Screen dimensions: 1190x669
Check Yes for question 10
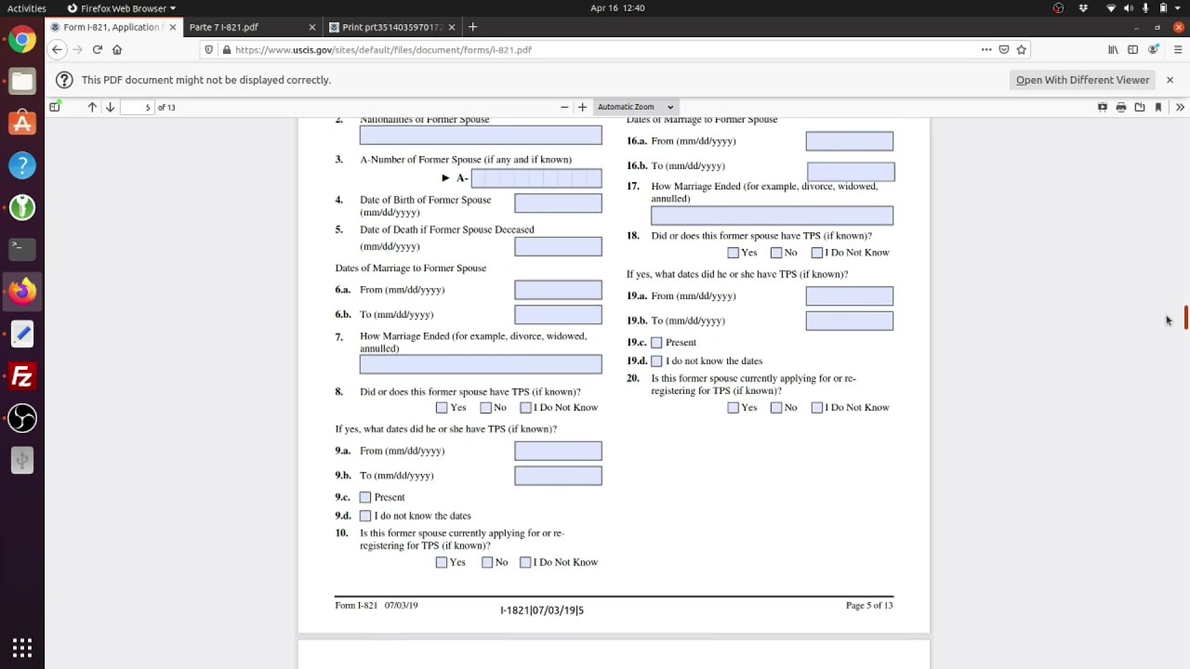pos(442,562)
